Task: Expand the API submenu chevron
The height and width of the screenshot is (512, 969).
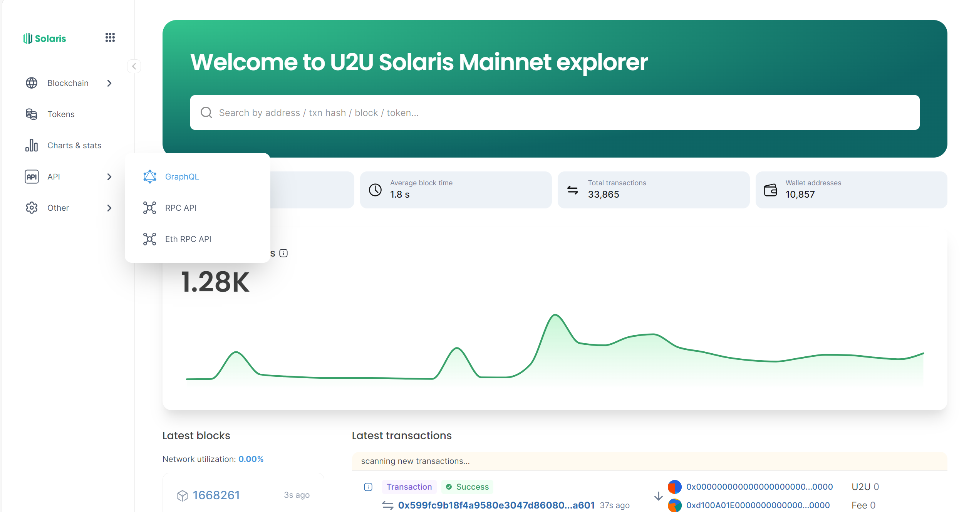Action: pyautogui.click(x=109, y=177)
